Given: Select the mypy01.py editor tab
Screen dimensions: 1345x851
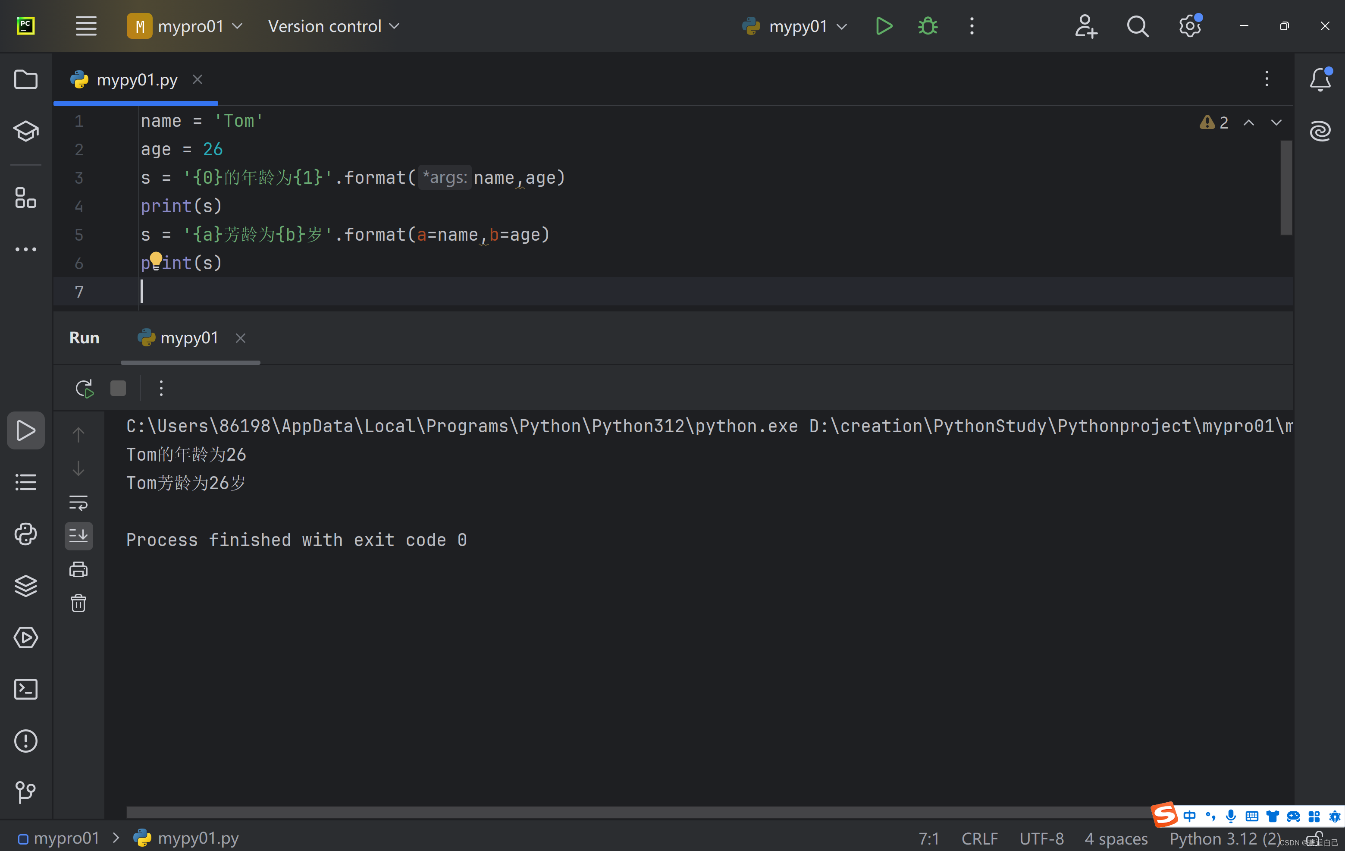Looking at the screenshot, I should [x=136, y=80].
